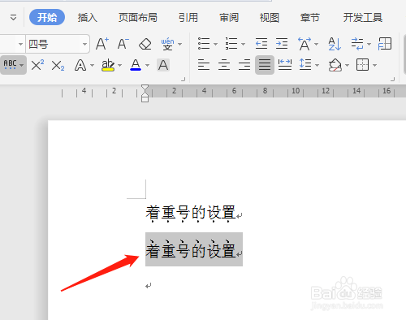Click the text effects outlined A icon

point(80,65)
